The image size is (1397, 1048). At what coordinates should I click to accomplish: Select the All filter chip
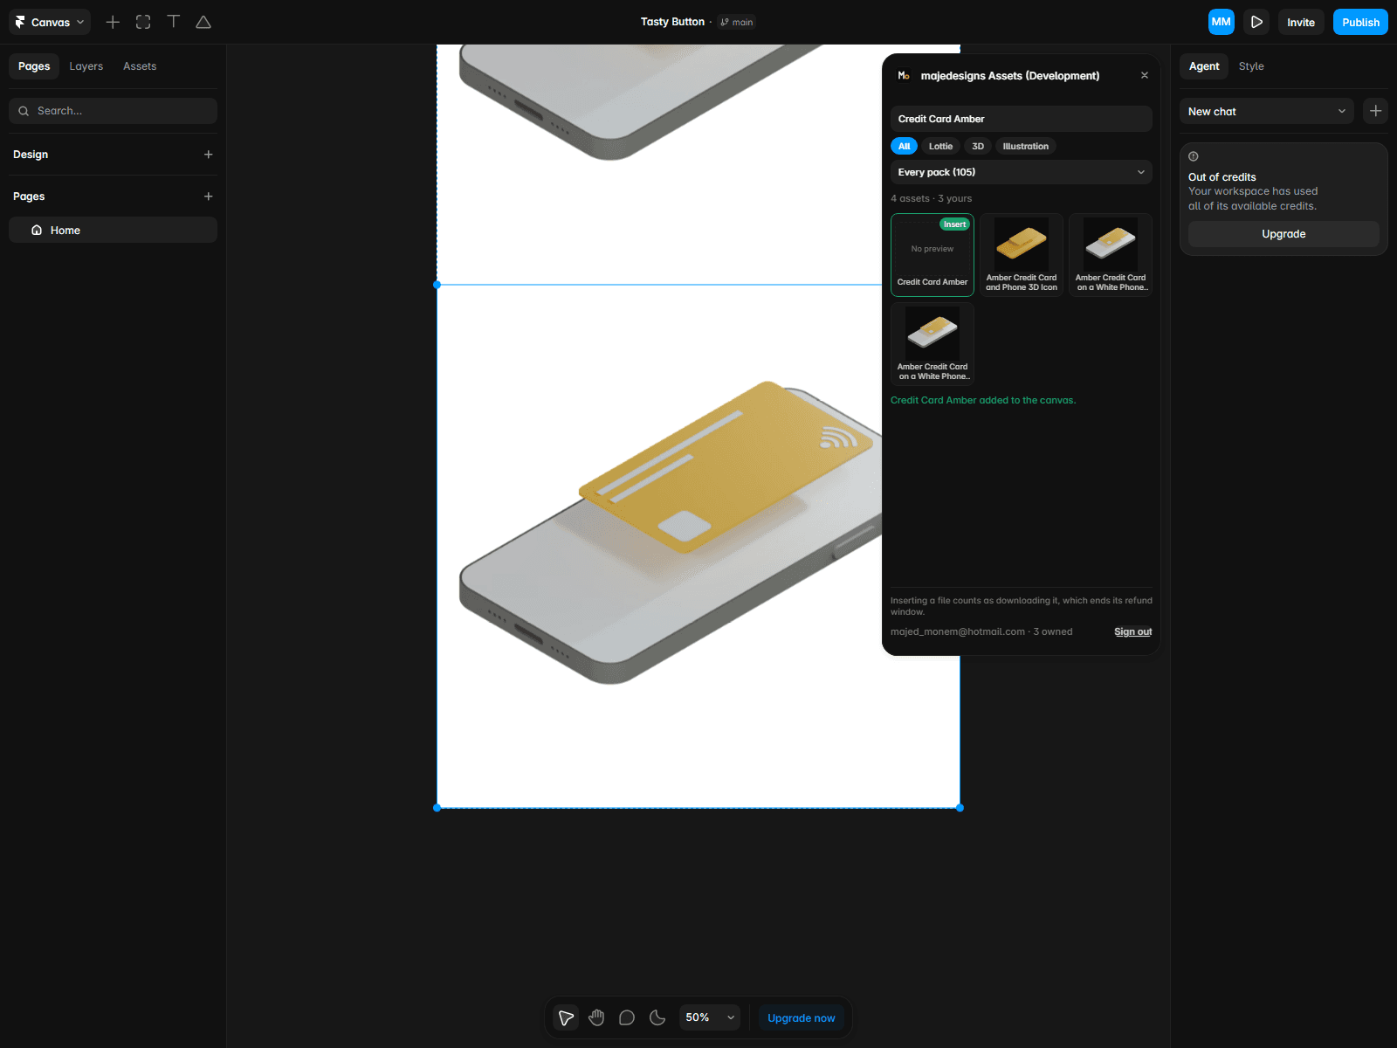[x=904, y=146]
